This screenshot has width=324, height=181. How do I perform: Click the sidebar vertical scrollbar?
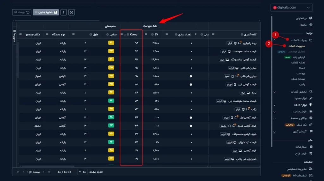click(x=271, y=81)
